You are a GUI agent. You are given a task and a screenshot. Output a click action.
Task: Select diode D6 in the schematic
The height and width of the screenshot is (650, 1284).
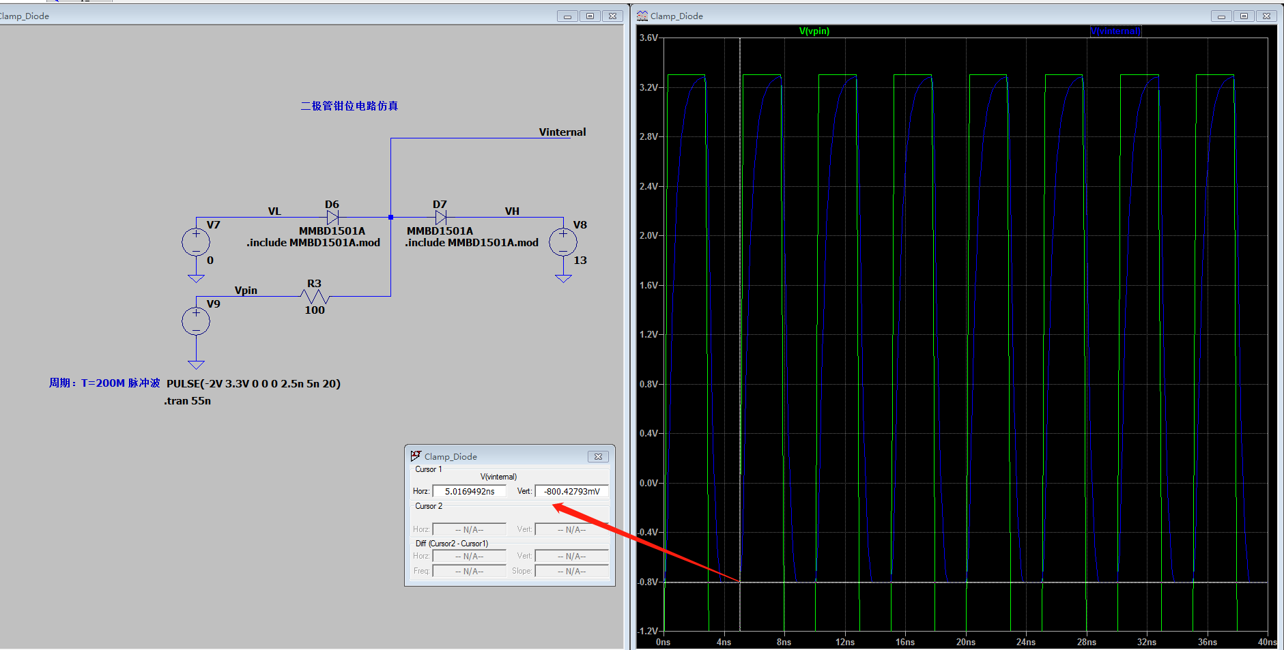click(332, 216)
